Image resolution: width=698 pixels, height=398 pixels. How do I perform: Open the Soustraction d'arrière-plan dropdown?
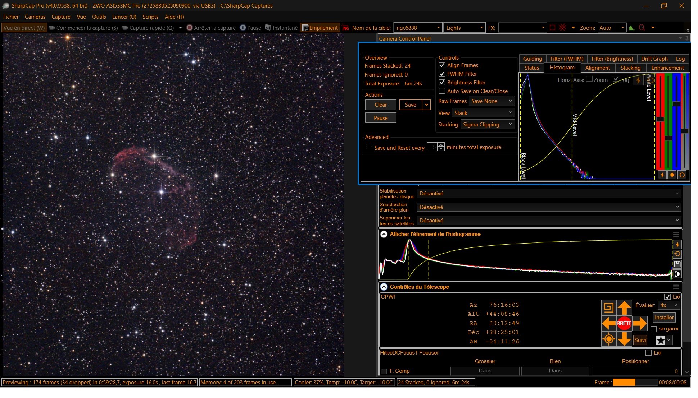[549, 207]
